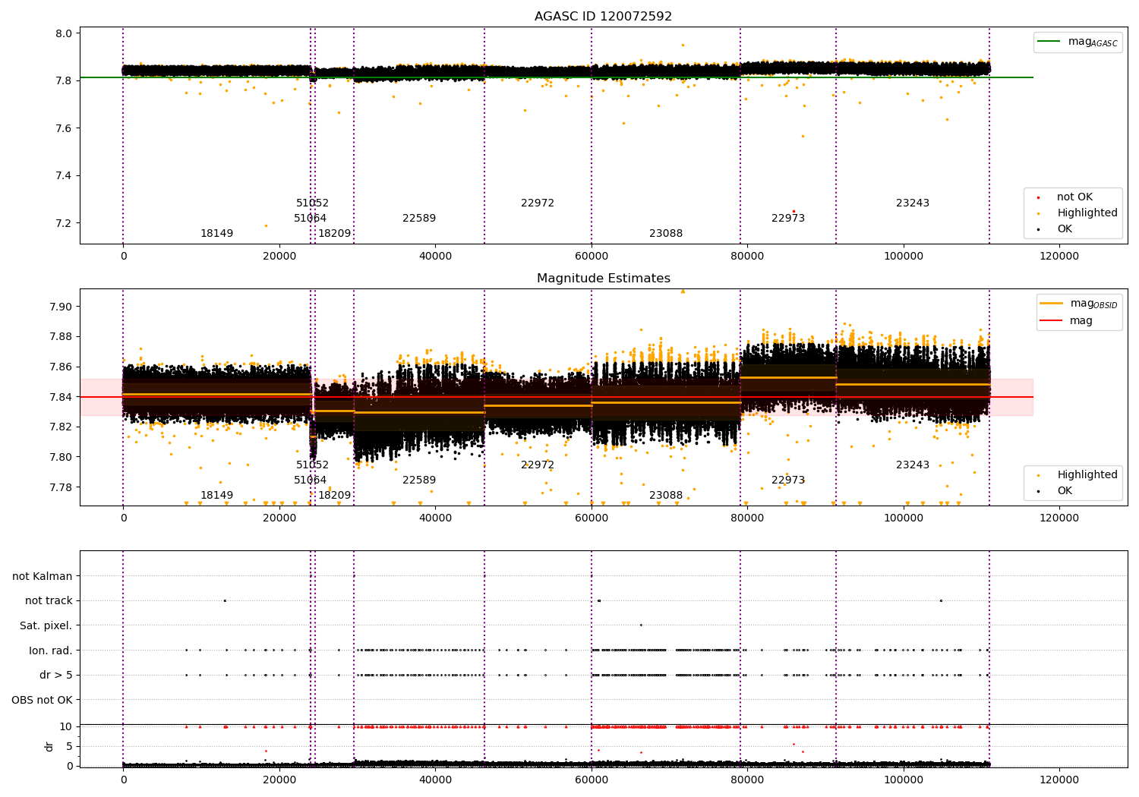The height and width of the screenshot is (797, 1139).
Task: Click OBSID label 51064 in the top plot
Action: click(x=311, y=219)
